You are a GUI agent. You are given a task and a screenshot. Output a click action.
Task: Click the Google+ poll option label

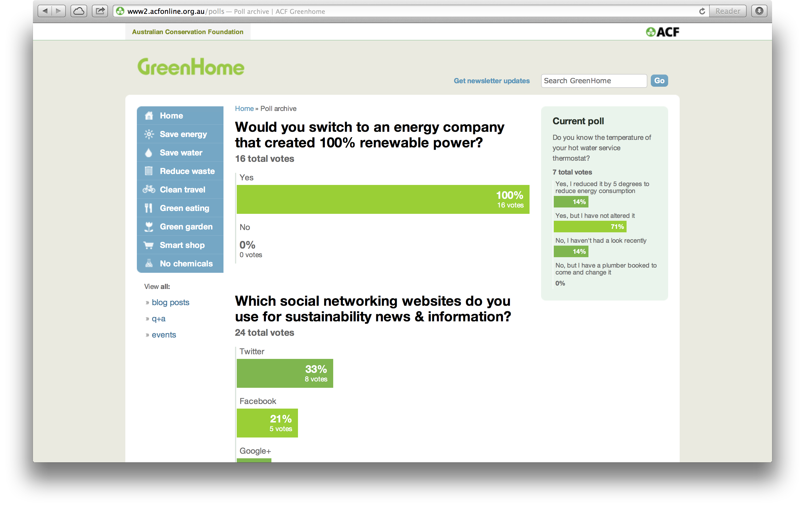255,451
